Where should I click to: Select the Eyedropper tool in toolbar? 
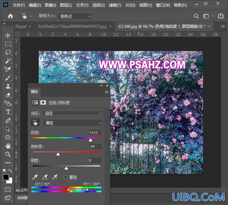click(x=8, y=69)
